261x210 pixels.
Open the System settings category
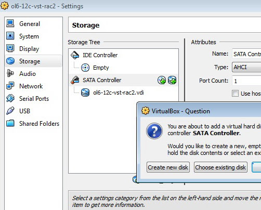tap(33, 36)
